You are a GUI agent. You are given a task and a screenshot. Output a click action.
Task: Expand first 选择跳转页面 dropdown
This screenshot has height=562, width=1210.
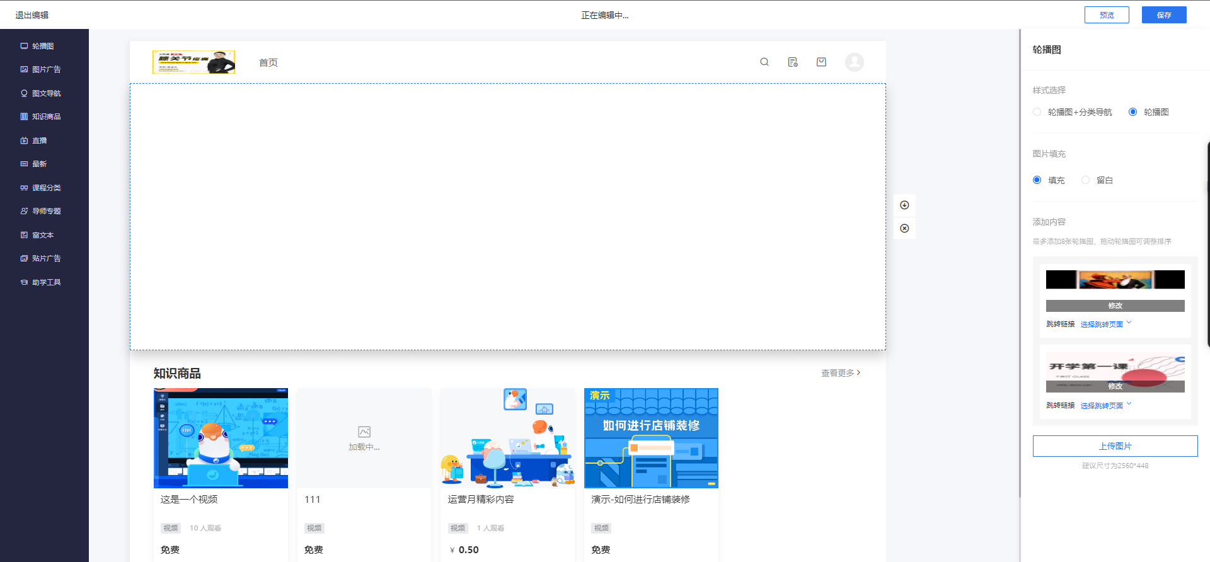click(1106, 324)
